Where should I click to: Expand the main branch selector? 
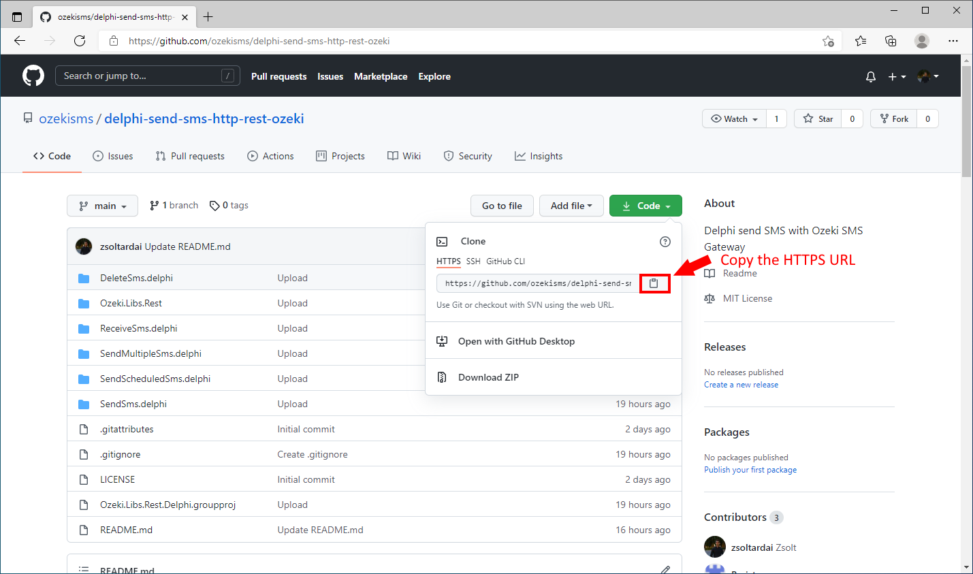[x=102, y=205]
